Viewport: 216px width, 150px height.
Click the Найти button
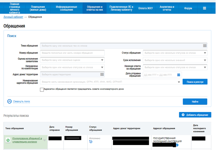pyautogui.click(x=195, y=102)
